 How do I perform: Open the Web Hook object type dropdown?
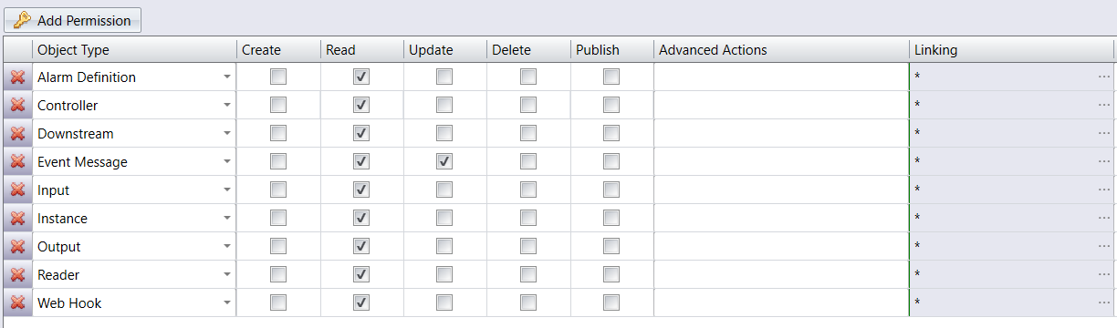(227, 303)
